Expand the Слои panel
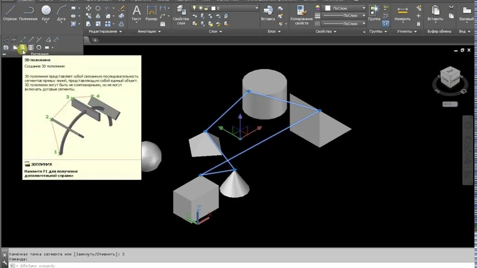This screenshot has height=268, width=477. pos(215,31)
